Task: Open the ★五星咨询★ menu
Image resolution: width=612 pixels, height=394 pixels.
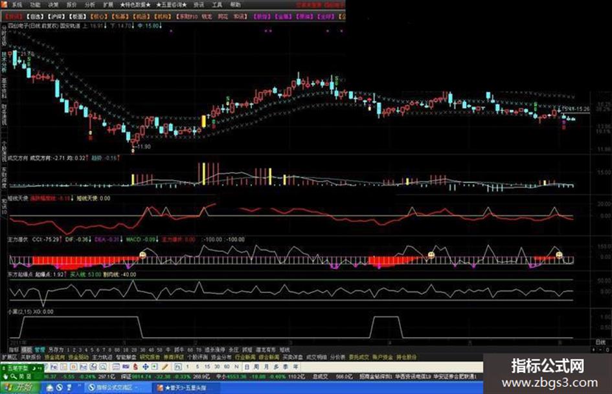Action: click(x=172, y=5)
